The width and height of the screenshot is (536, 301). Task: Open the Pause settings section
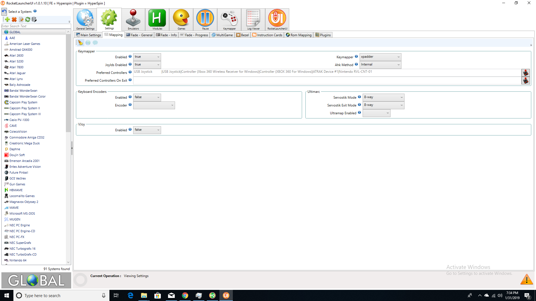coord(205,20)
